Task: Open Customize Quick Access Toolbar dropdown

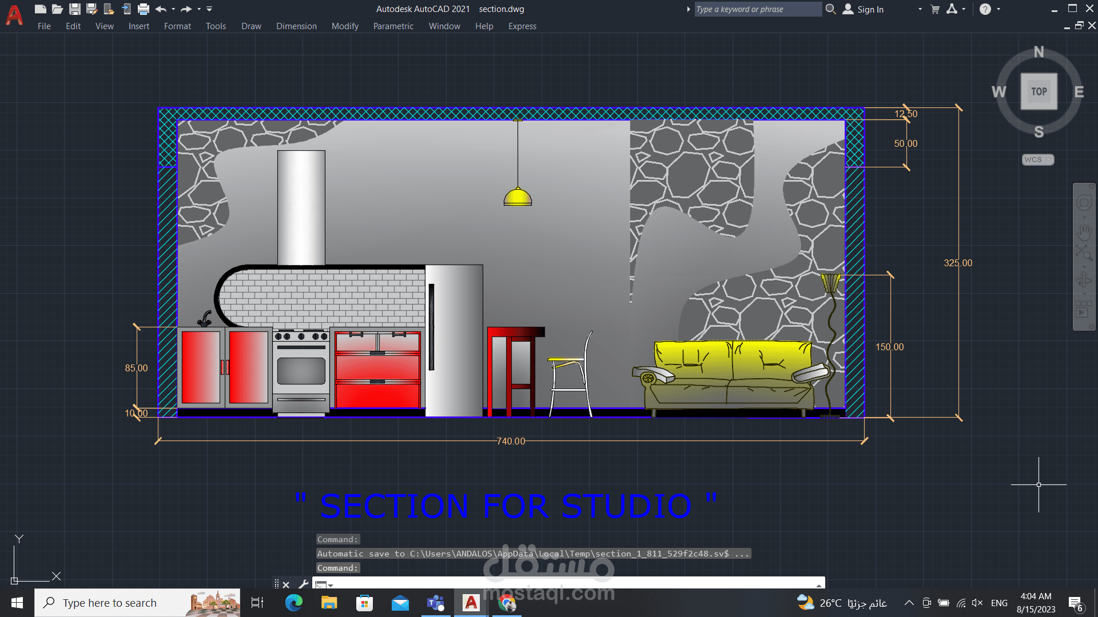Action: pyautogui.click(x=209, y=9)
